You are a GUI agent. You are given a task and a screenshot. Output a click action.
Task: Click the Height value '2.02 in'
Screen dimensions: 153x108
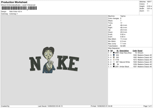point(149,6)
